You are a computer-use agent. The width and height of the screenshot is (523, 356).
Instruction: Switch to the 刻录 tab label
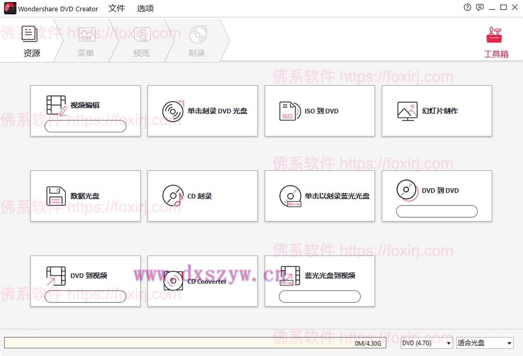coord(197,53)
